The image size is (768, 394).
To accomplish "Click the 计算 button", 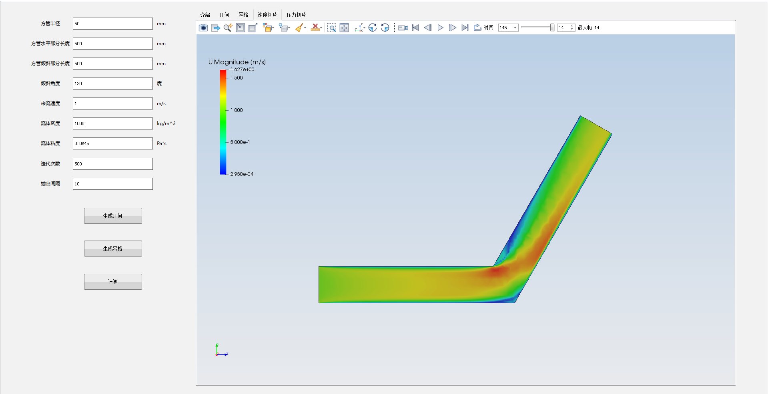I will pos(113,282).
